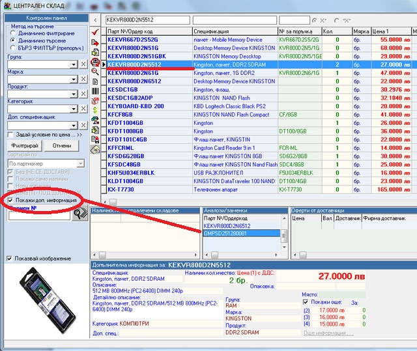
Task: Select the first radio button beside the X* label
Action: [x=315, y=20]
